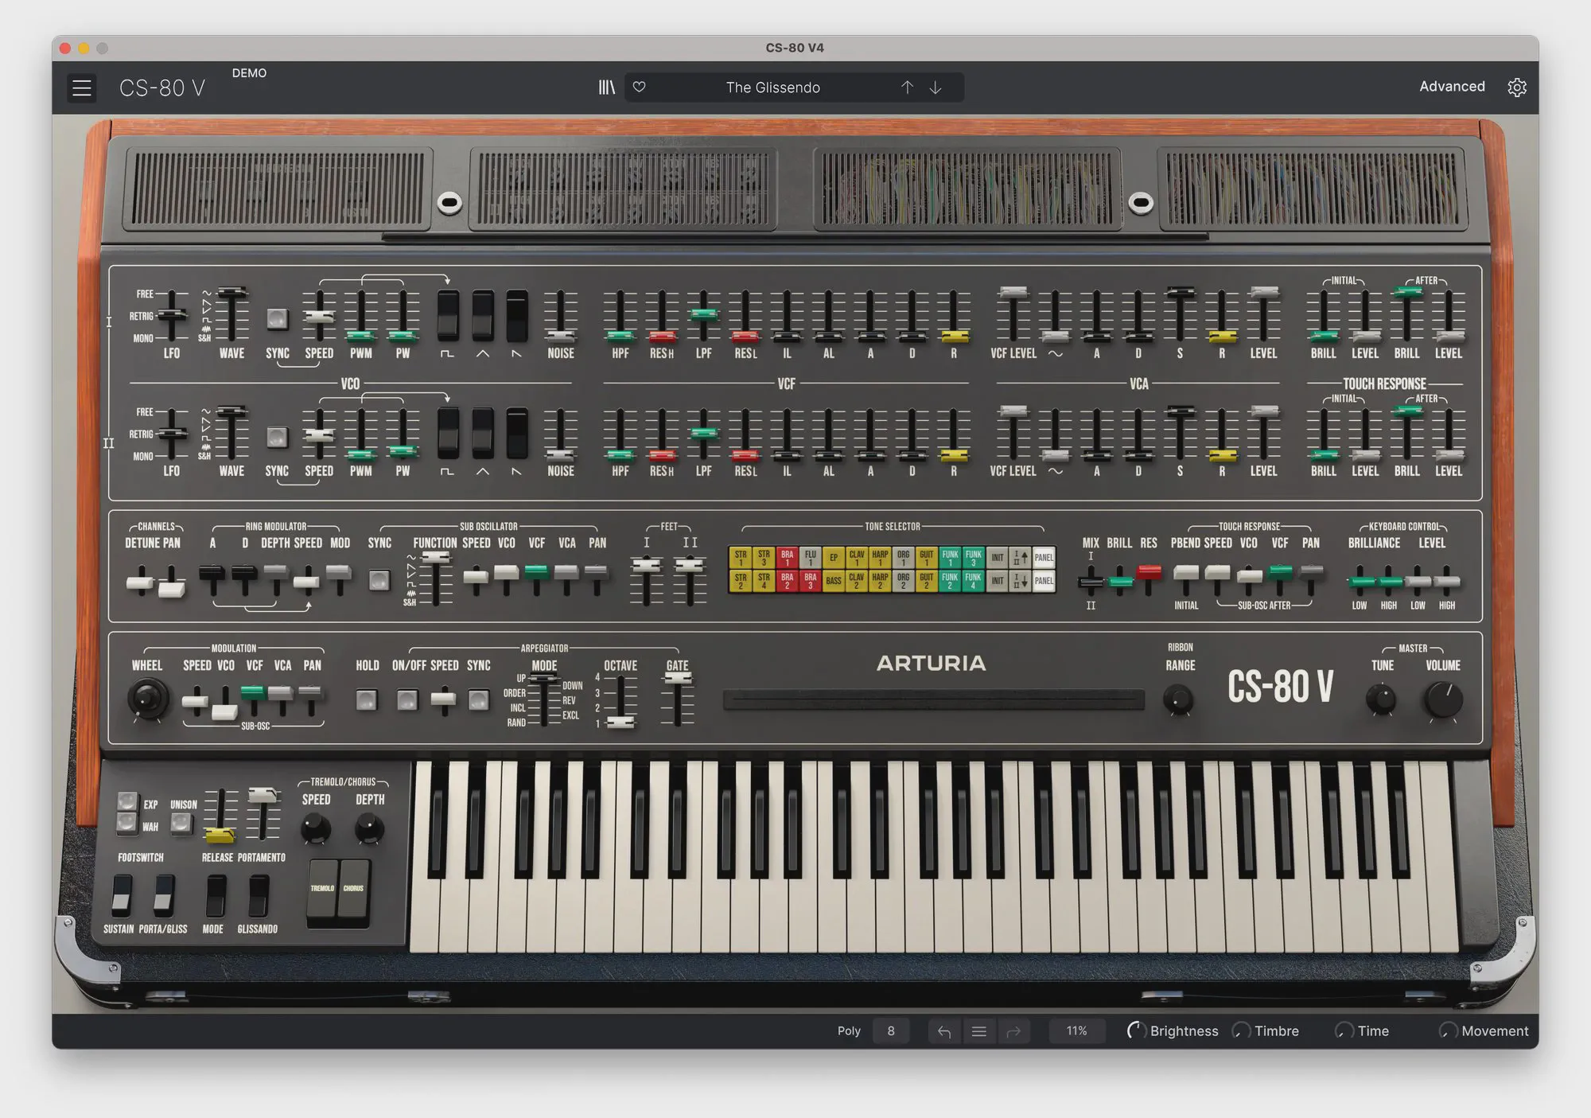The image size is (1591, 1118).
Task: Load next preset with down arrow
Action: click(x=936, y=88)
